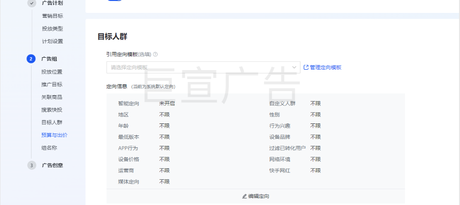Click 不限 value beside 性别
Viewport: 460px width, 205px height.
[316, 114]
